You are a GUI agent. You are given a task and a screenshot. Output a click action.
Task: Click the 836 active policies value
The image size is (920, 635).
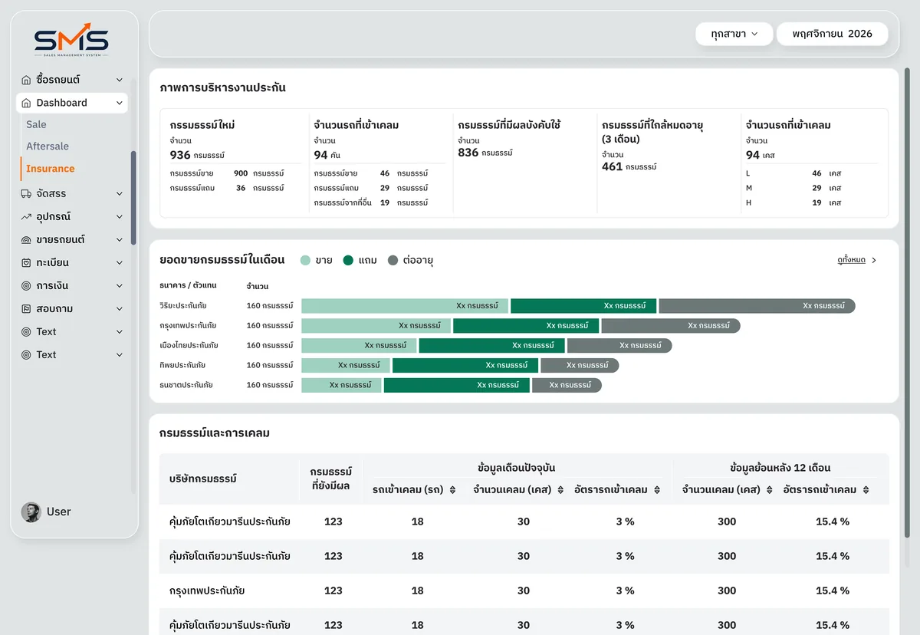tap(468, 153)
